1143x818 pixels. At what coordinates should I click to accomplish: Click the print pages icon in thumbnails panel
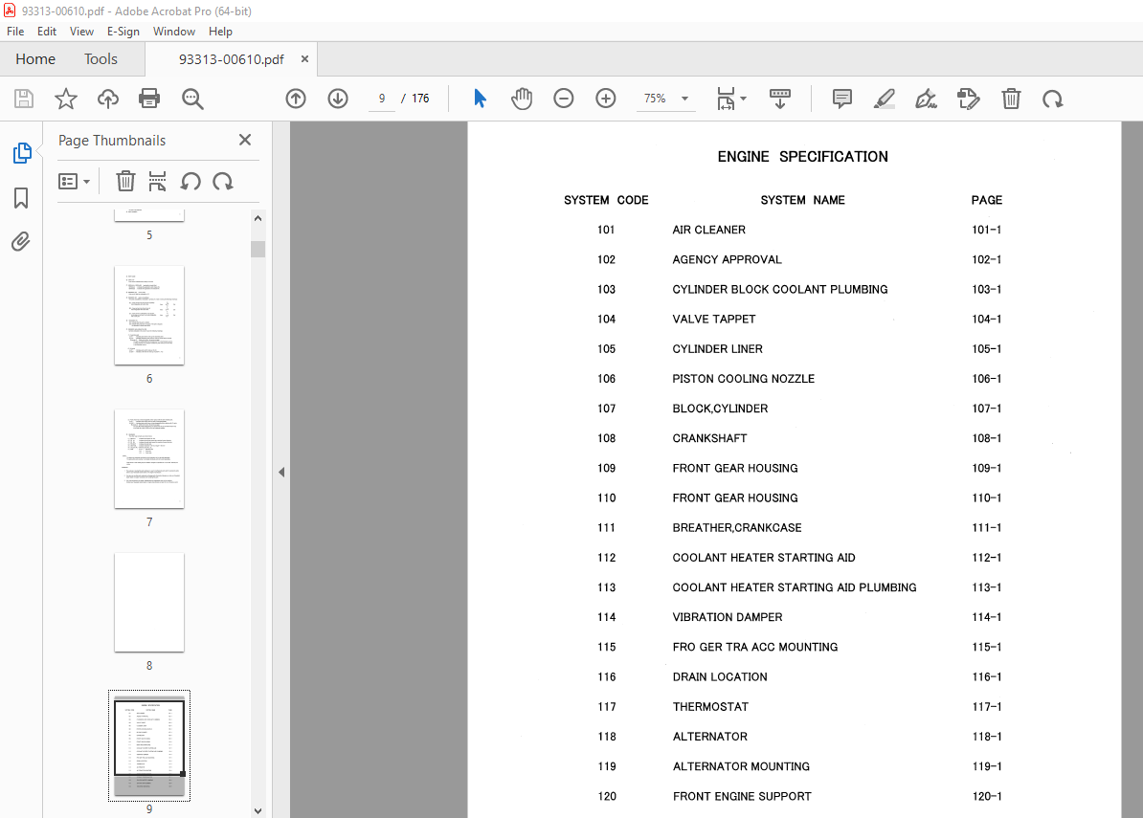(157, 181)
